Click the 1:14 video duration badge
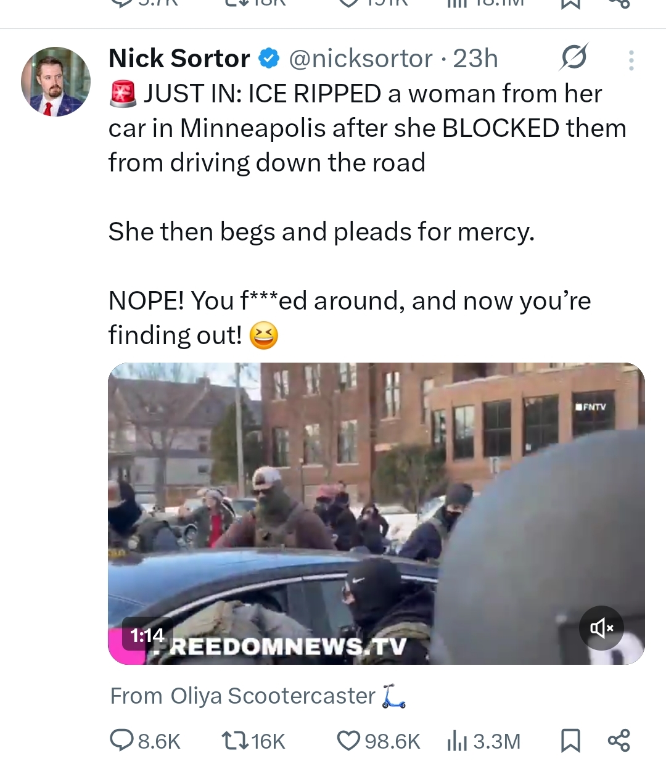 (147, 635)
